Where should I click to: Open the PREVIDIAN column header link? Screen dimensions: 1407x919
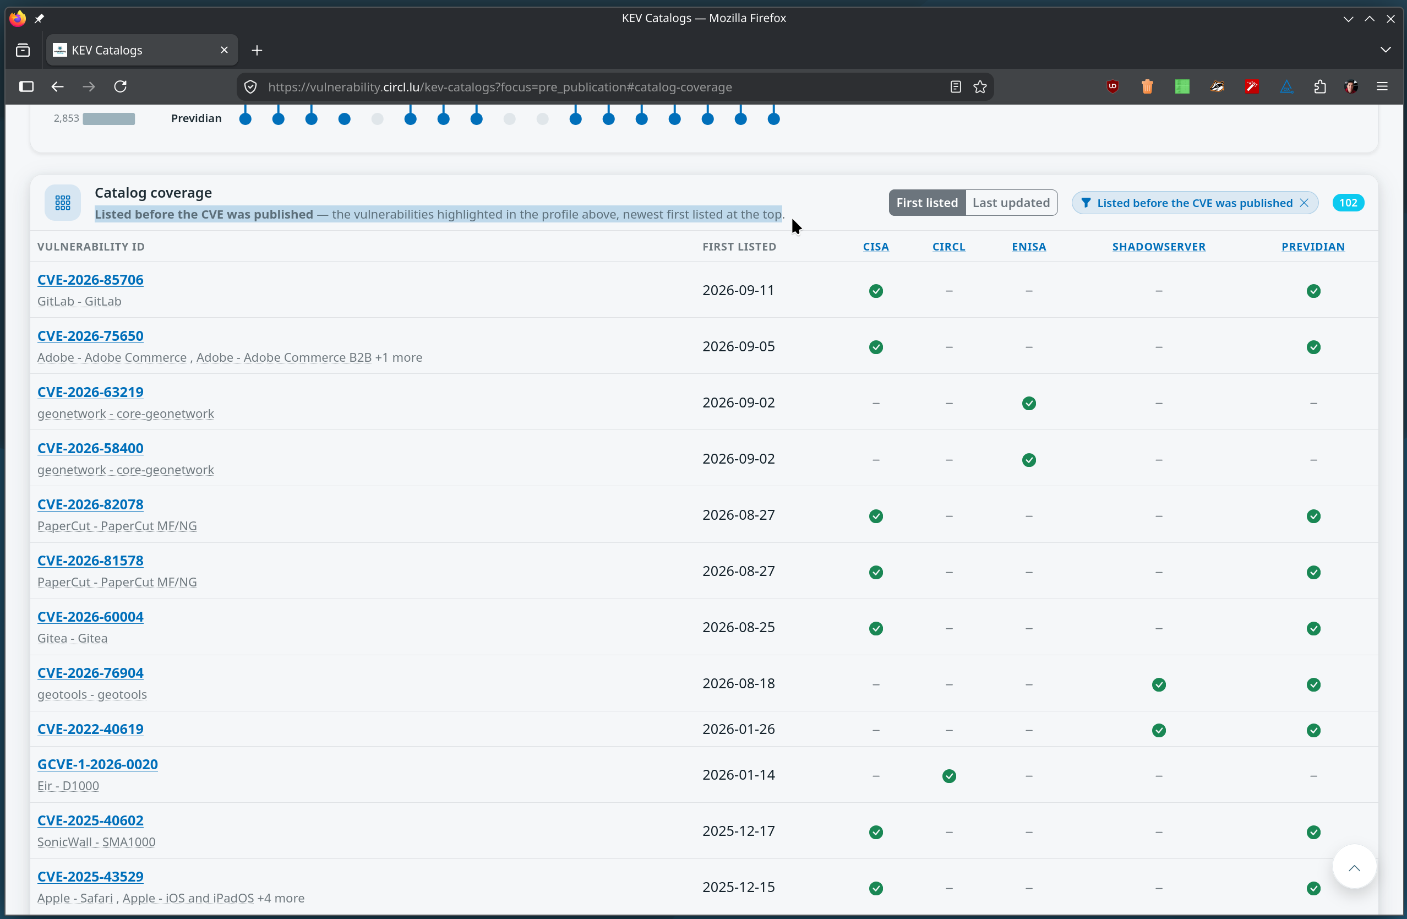[1313, 247]
